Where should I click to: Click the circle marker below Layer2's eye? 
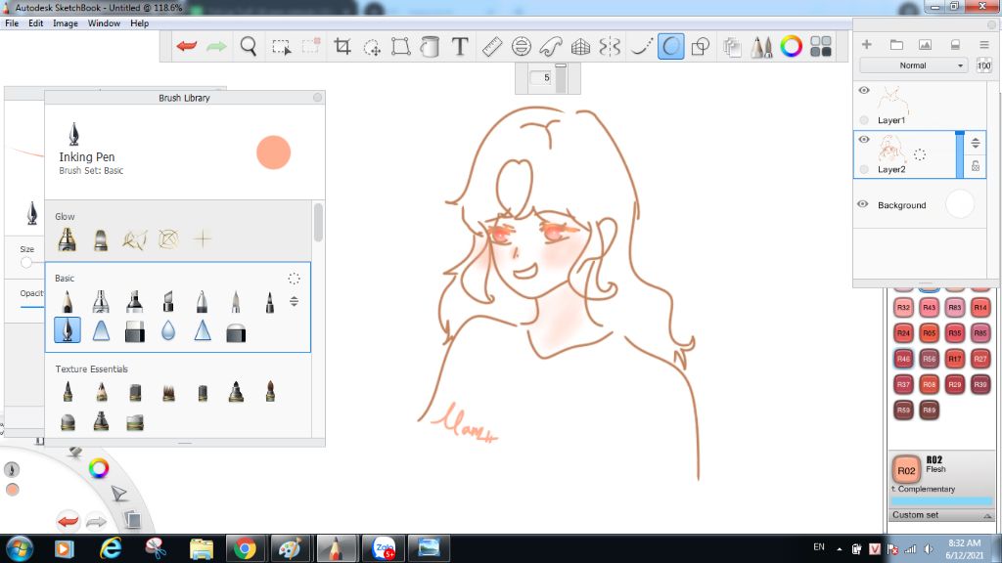864,169
